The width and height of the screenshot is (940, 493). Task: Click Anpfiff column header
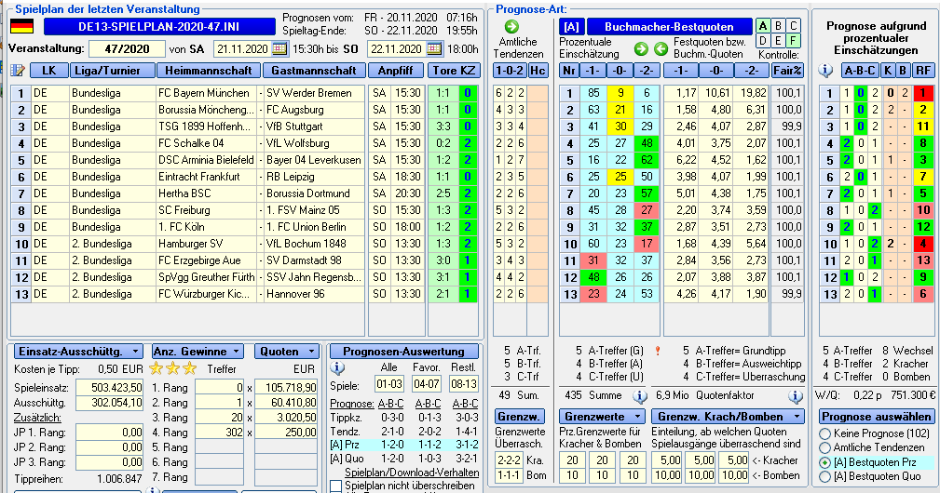(395, 71)
